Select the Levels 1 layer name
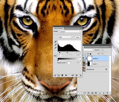119x102 pixels. coord(96,58)
